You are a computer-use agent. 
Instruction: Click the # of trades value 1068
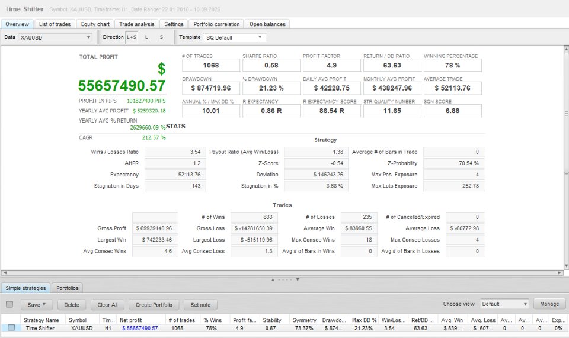pyautogui.click(x=211, y=65)
